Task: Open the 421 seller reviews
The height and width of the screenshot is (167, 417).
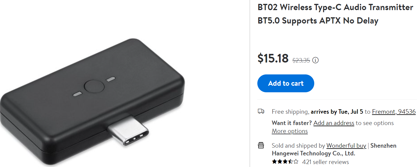Action: [x=326, y=162]
